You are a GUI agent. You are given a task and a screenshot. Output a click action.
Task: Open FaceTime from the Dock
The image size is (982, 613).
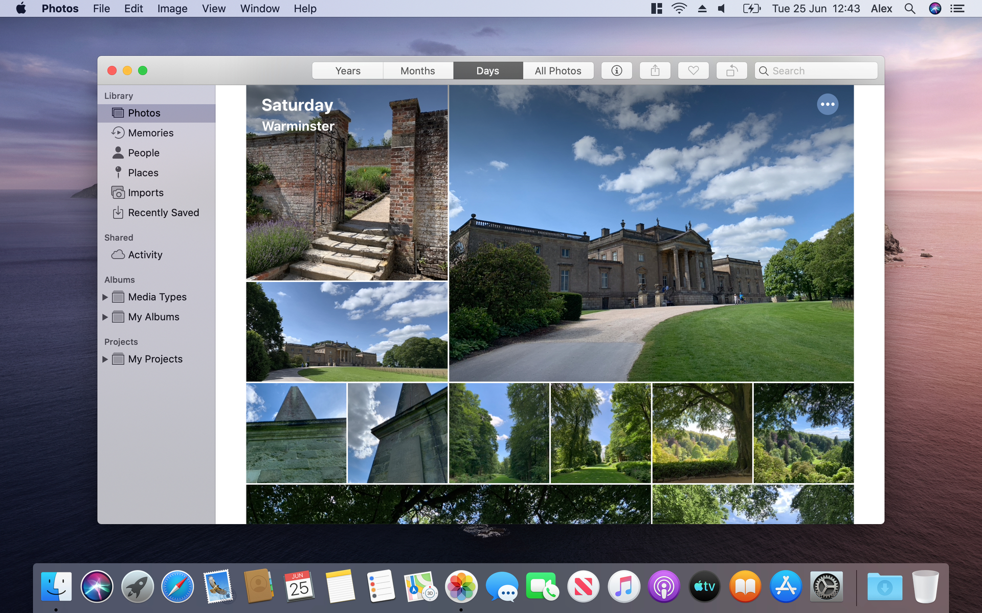tap(542, 586)
